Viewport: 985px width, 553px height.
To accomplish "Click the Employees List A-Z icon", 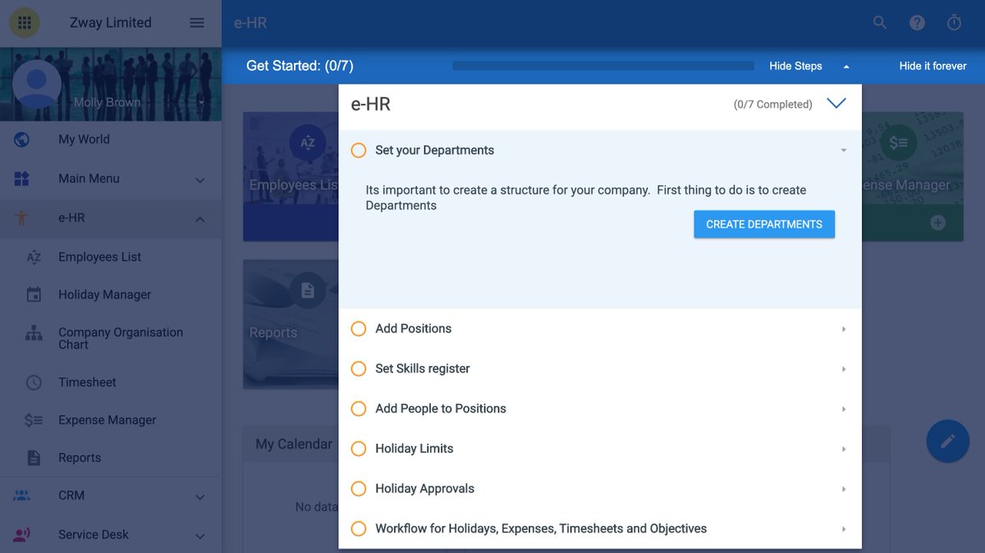I will pos(34,257).
